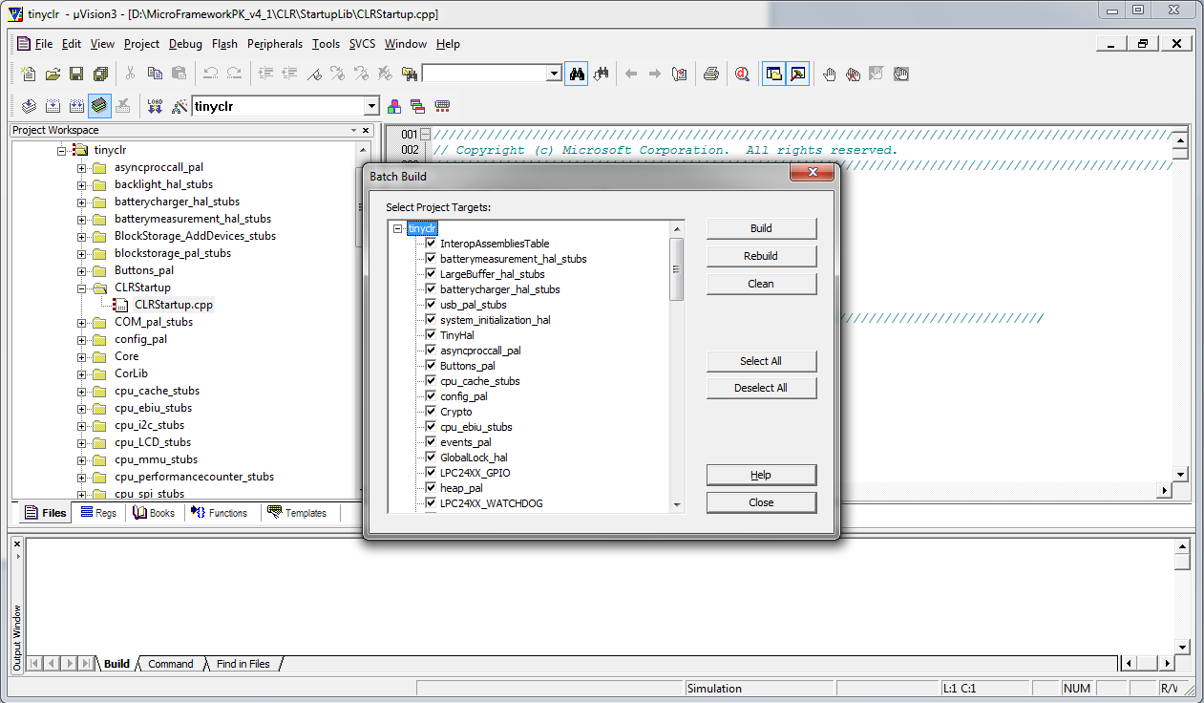
Task: Open the tinyclr target selection dropdown
Action: [371, 106]
